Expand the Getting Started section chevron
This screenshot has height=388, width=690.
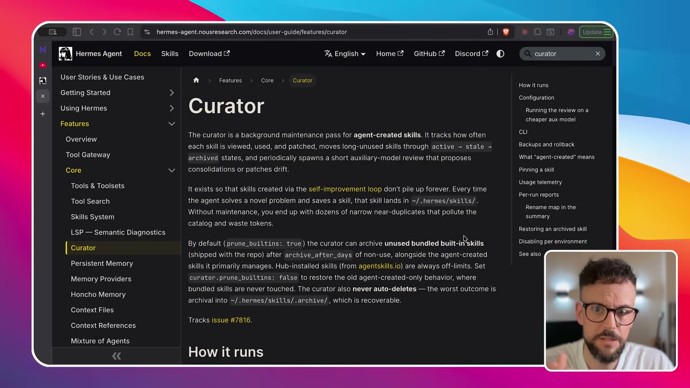click(171, 93)
